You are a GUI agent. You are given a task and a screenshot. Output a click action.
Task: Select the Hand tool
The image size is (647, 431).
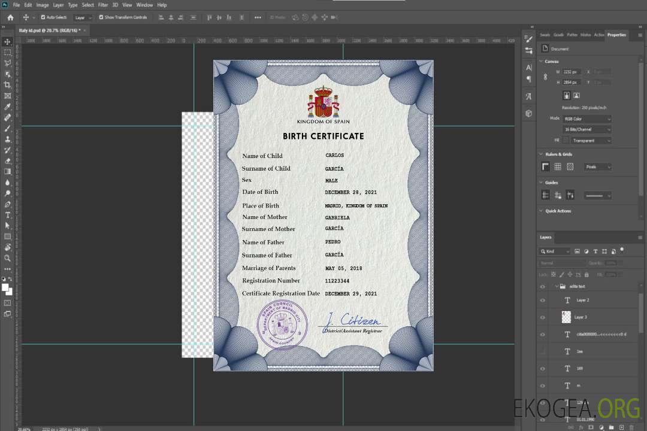tap(7, 247)
